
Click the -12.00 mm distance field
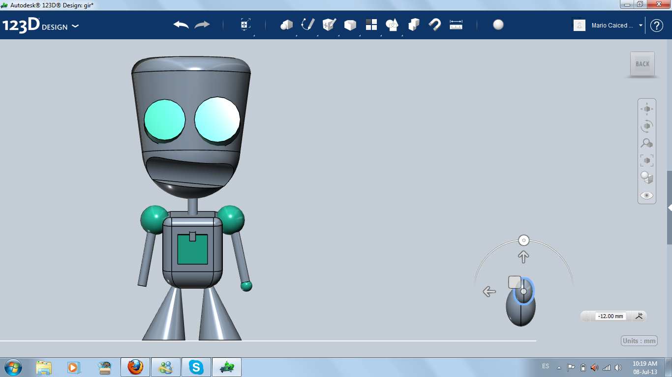pos(611,316)
